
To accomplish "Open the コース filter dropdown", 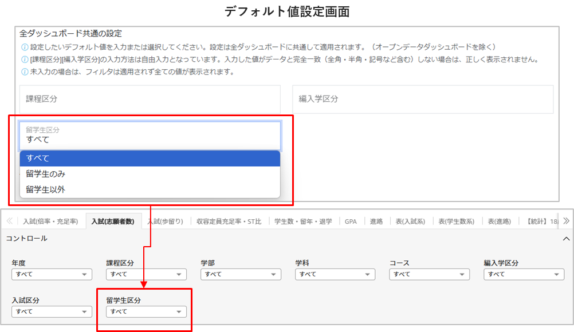I will pyautogui.click(x=429, y=274).
